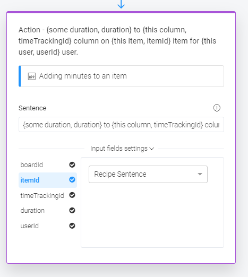Click the Sentence info icon
The height and width of the screenshot is (277, 248).
pos(217,108)
